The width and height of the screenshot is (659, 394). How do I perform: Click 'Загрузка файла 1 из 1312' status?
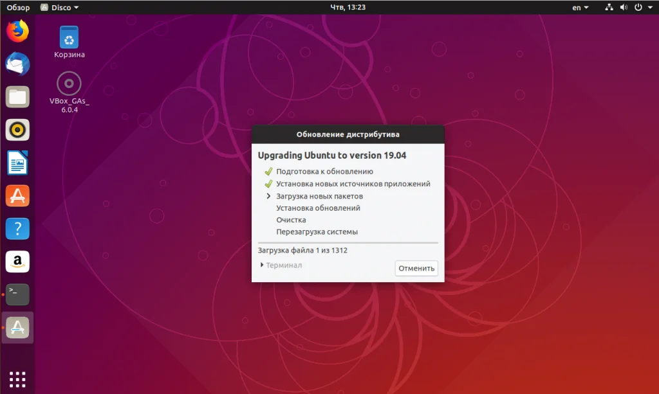pos(302,250)
